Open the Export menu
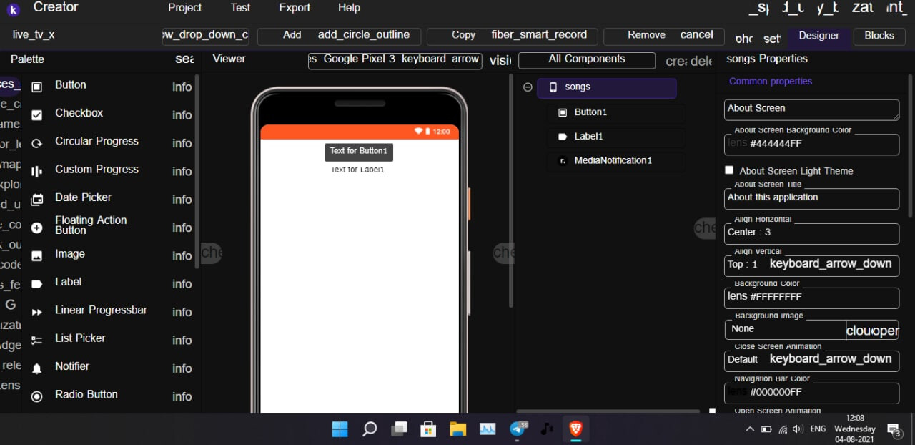 pyautogui.click(x=295, y=8)
